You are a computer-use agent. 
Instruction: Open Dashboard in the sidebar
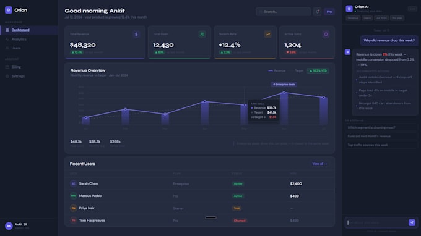pyautogui.click(x=28, y=30)
